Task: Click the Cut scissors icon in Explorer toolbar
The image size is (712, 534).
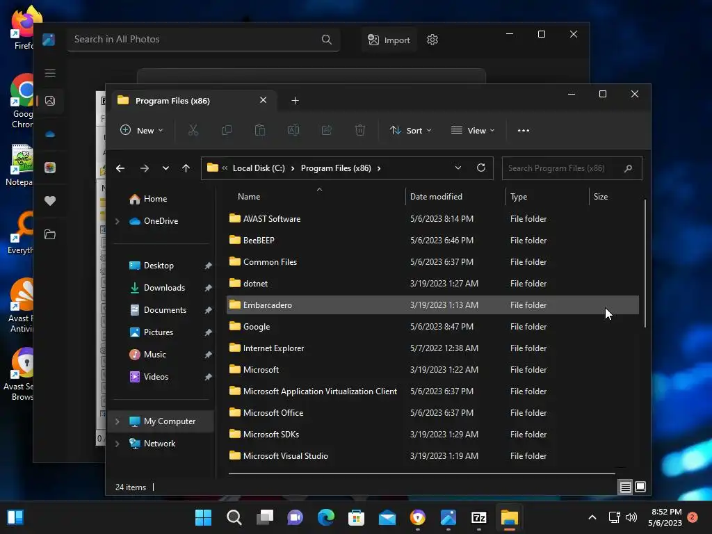Action: click(193, 130)
